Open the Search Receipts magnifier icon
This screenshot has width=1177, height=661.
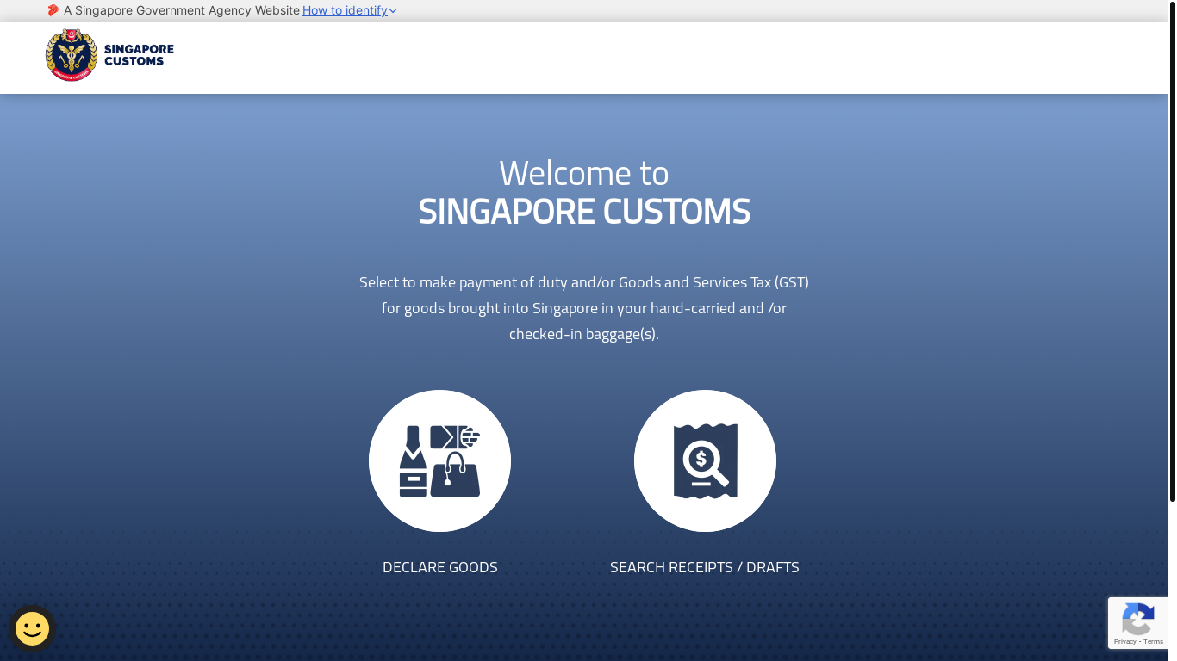coord(705,460)
